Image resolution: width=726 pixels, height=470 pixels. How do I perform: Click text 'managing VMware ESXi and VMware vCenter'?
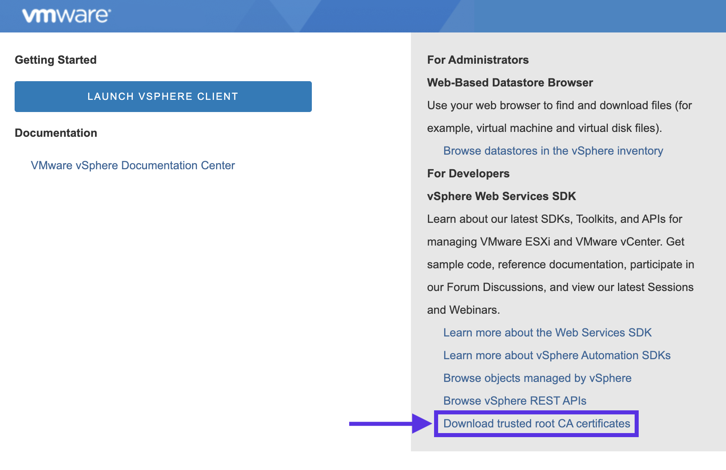coord(545,242)
